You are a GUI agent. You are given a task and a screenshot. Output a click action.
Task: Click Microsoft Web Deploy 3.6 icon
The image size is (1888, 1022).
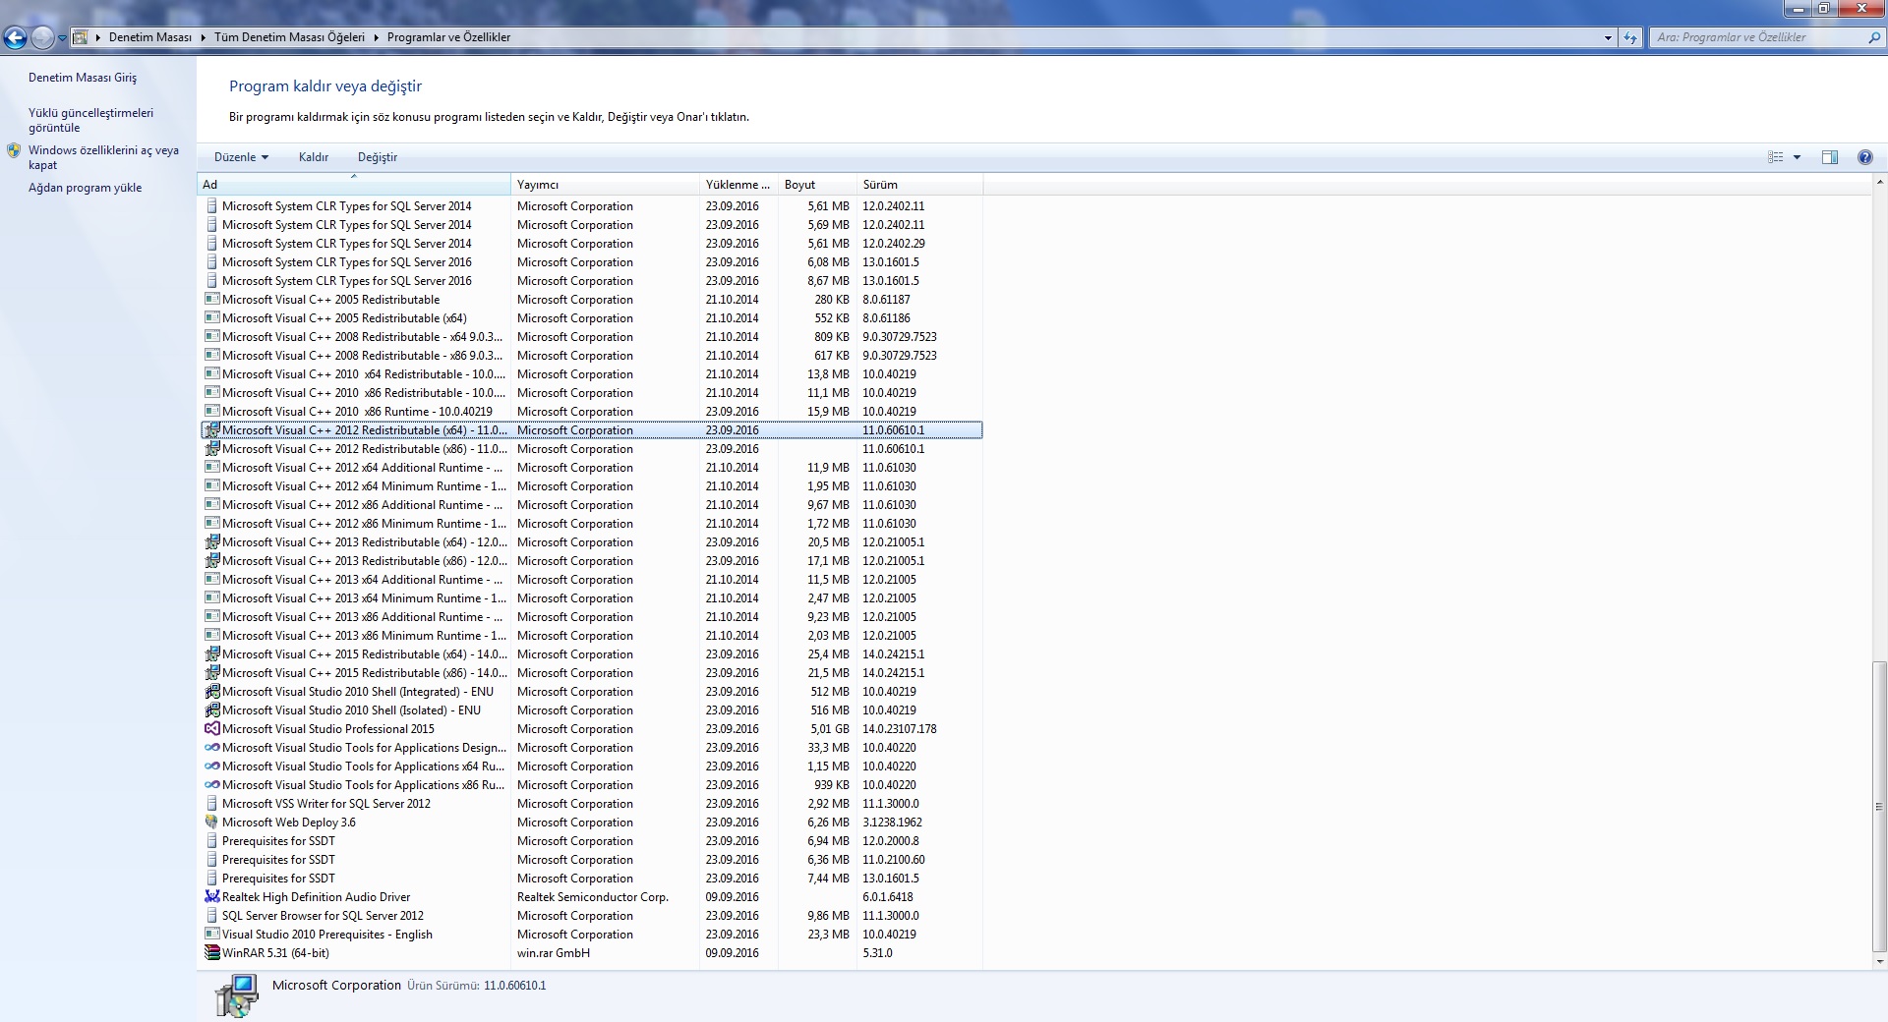click(211, 823)
